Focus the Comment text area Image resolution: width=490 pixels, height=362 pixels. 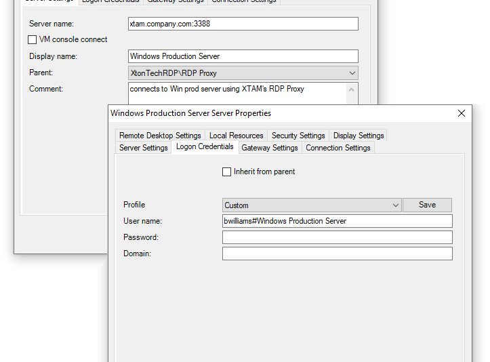click(x=237, y=94)
